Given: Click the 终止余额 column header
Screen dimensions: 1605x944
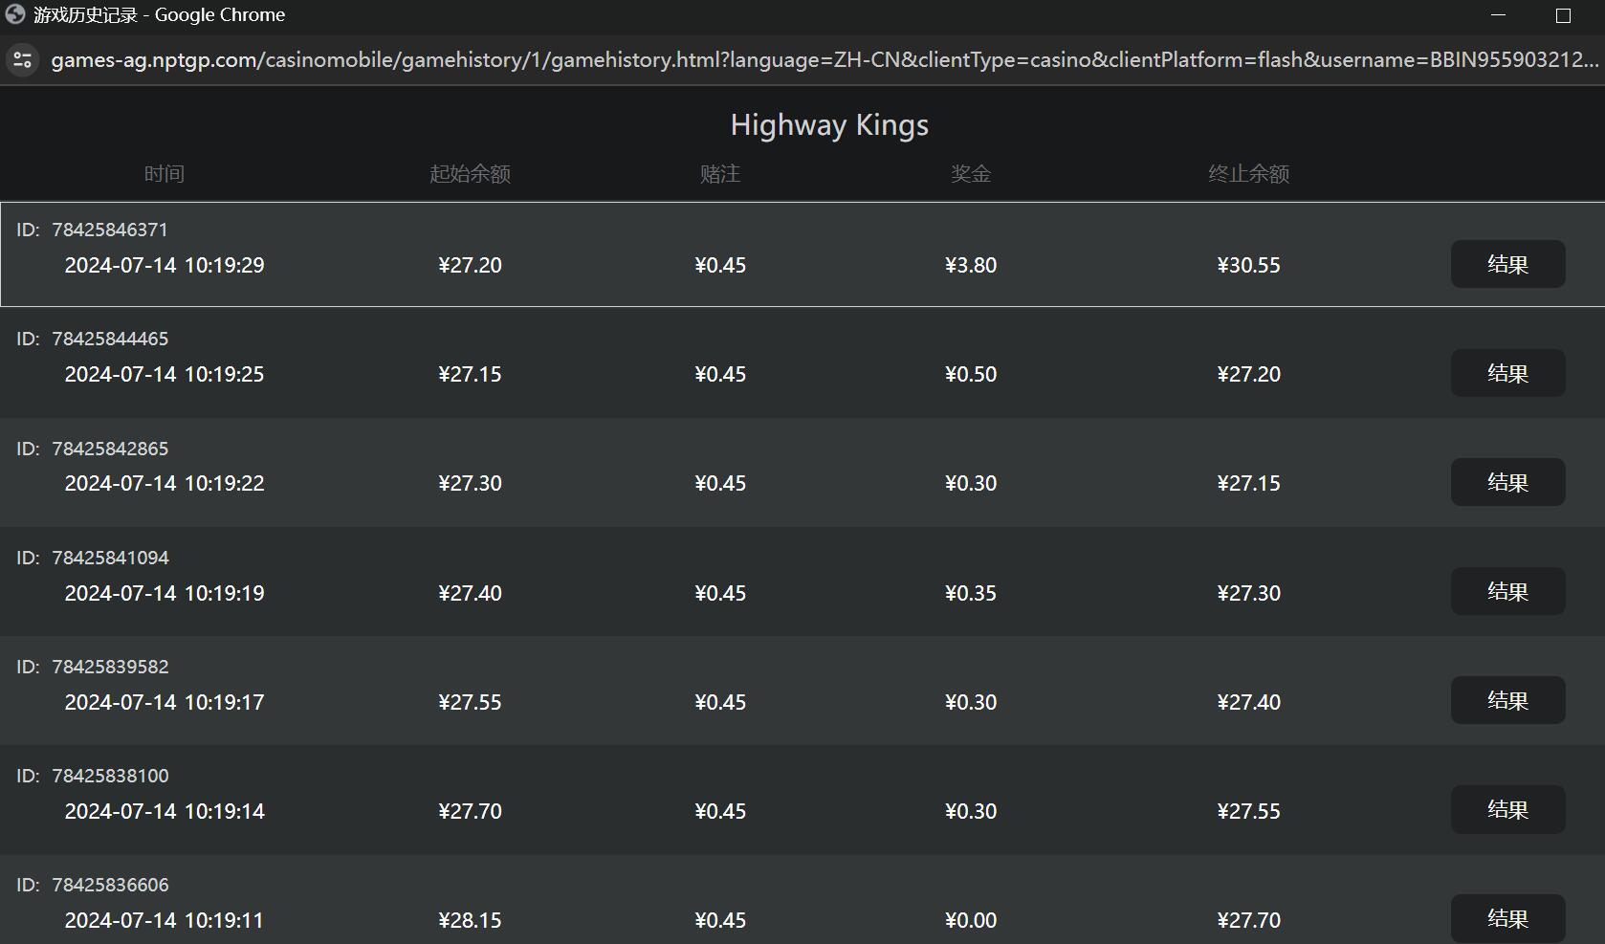Looking at the screenshot, I should [1248, 174].
